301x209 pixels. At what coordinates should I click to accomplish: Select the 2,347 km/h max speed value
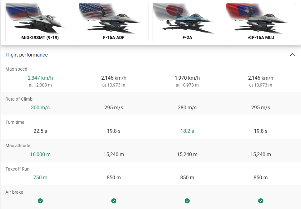click(40, 78)
